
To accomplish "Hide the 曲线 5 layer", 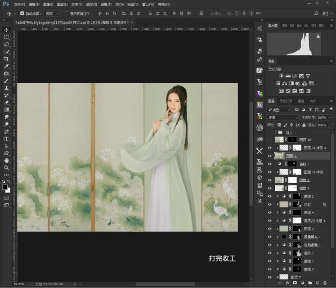I will 270,164.
